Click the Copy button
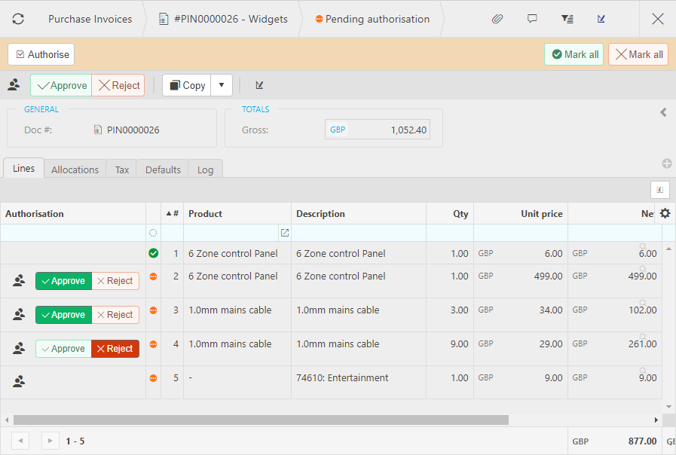 point(187,85)
